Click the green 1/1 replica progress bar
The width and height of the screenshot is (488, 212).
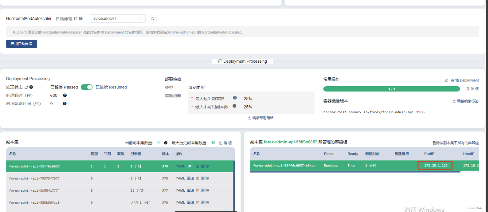point(391,89)
